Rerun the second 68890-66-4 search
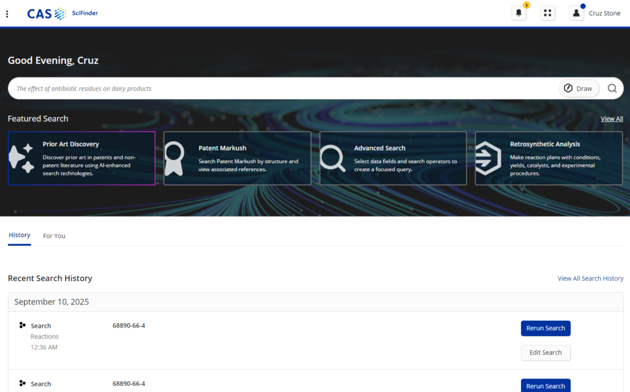The image size is (630, 392). pos(545,386)
